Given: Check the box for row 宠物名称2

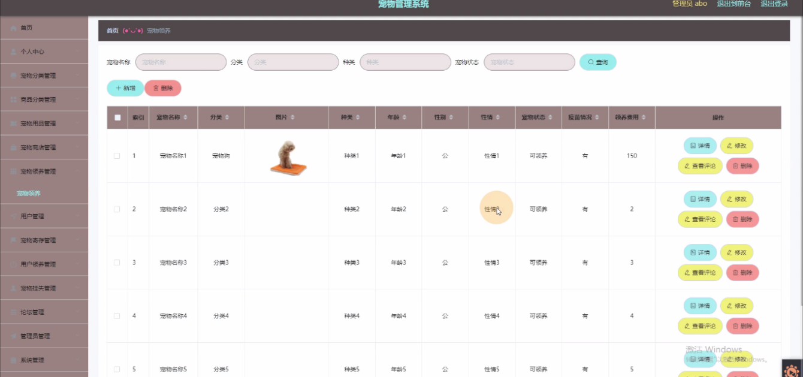Looking at the screenshot, I should click(x=117, y=209).
